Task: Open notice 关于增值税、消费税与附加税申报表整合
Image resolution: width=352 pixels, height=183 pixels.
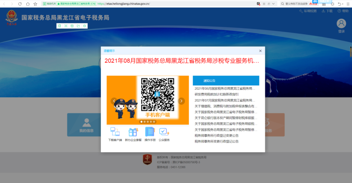Action: point(226,106)
